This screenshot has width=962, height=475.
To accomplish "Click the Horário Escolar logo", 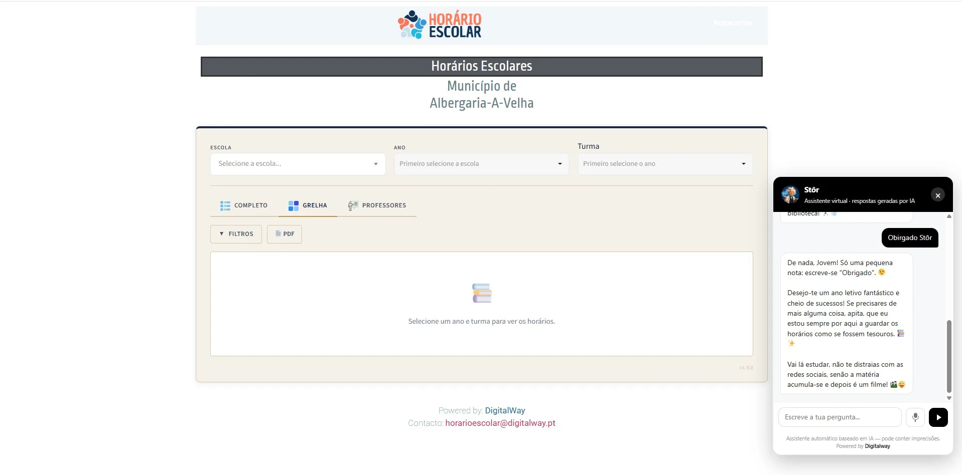I will 440,25.
